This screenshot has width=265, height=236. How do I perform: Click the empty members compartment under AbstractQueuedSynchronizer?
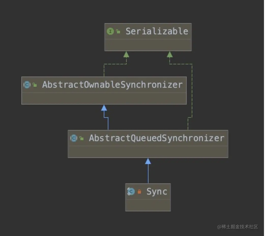(148, 152)
